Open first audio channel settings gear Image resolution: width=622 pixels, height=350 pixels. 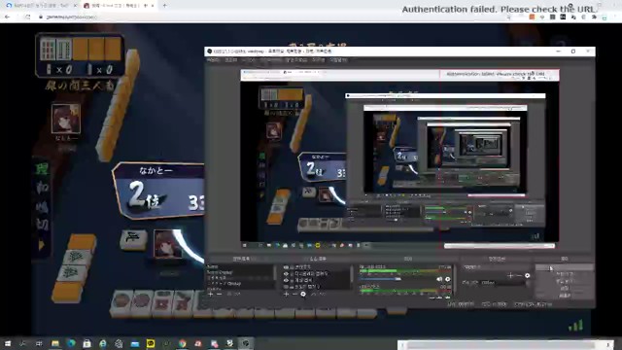448,279
